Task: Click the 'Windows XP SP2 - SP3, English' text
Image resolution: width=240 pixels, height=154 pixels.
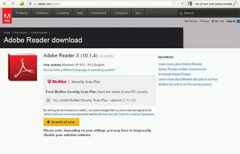Action: [x=83, y=65]
